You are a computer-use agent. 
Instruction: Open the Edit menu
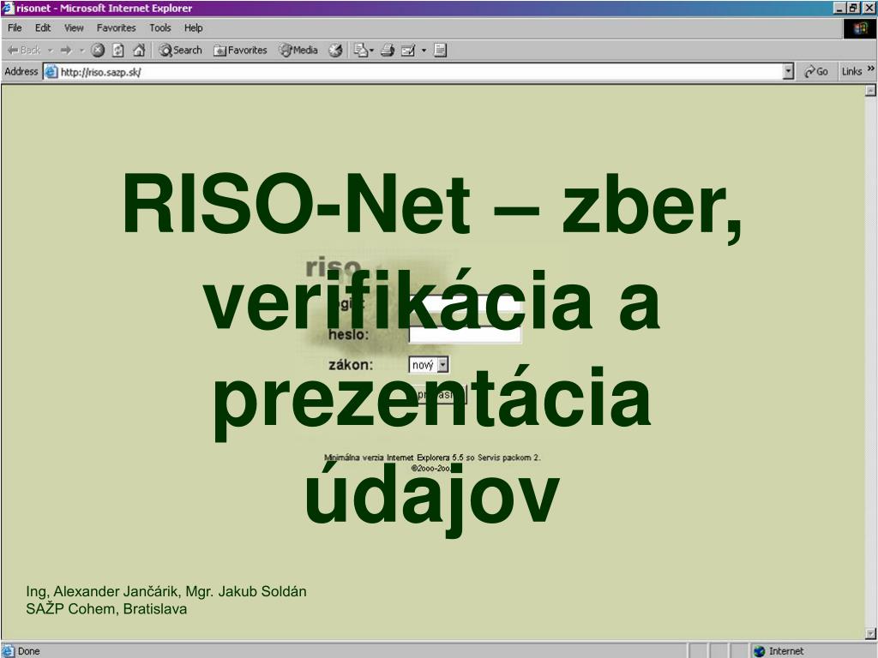43,27
